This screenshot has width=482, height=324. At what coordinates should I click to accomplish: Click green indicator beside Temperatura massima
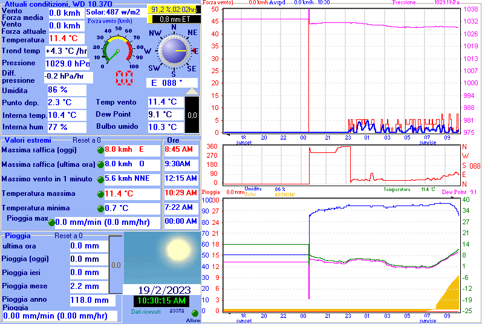click(100, 194)
